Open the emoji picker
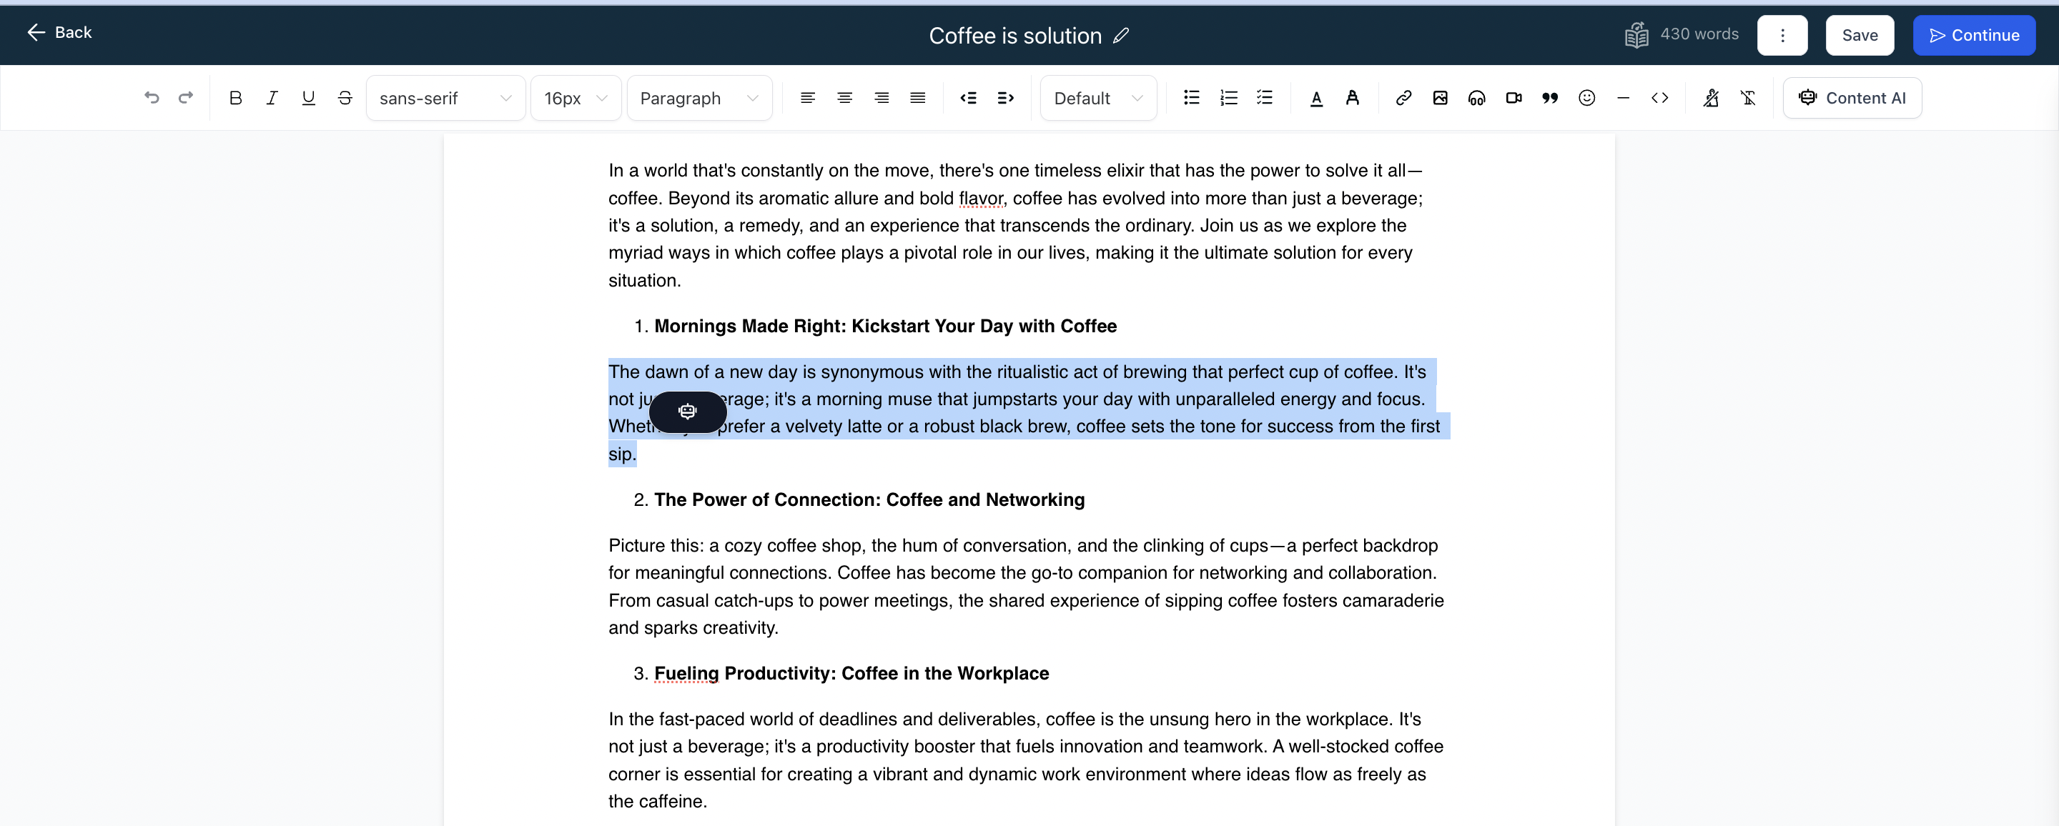Viewport: 2059px width, 826px height. coord(1586,97)
